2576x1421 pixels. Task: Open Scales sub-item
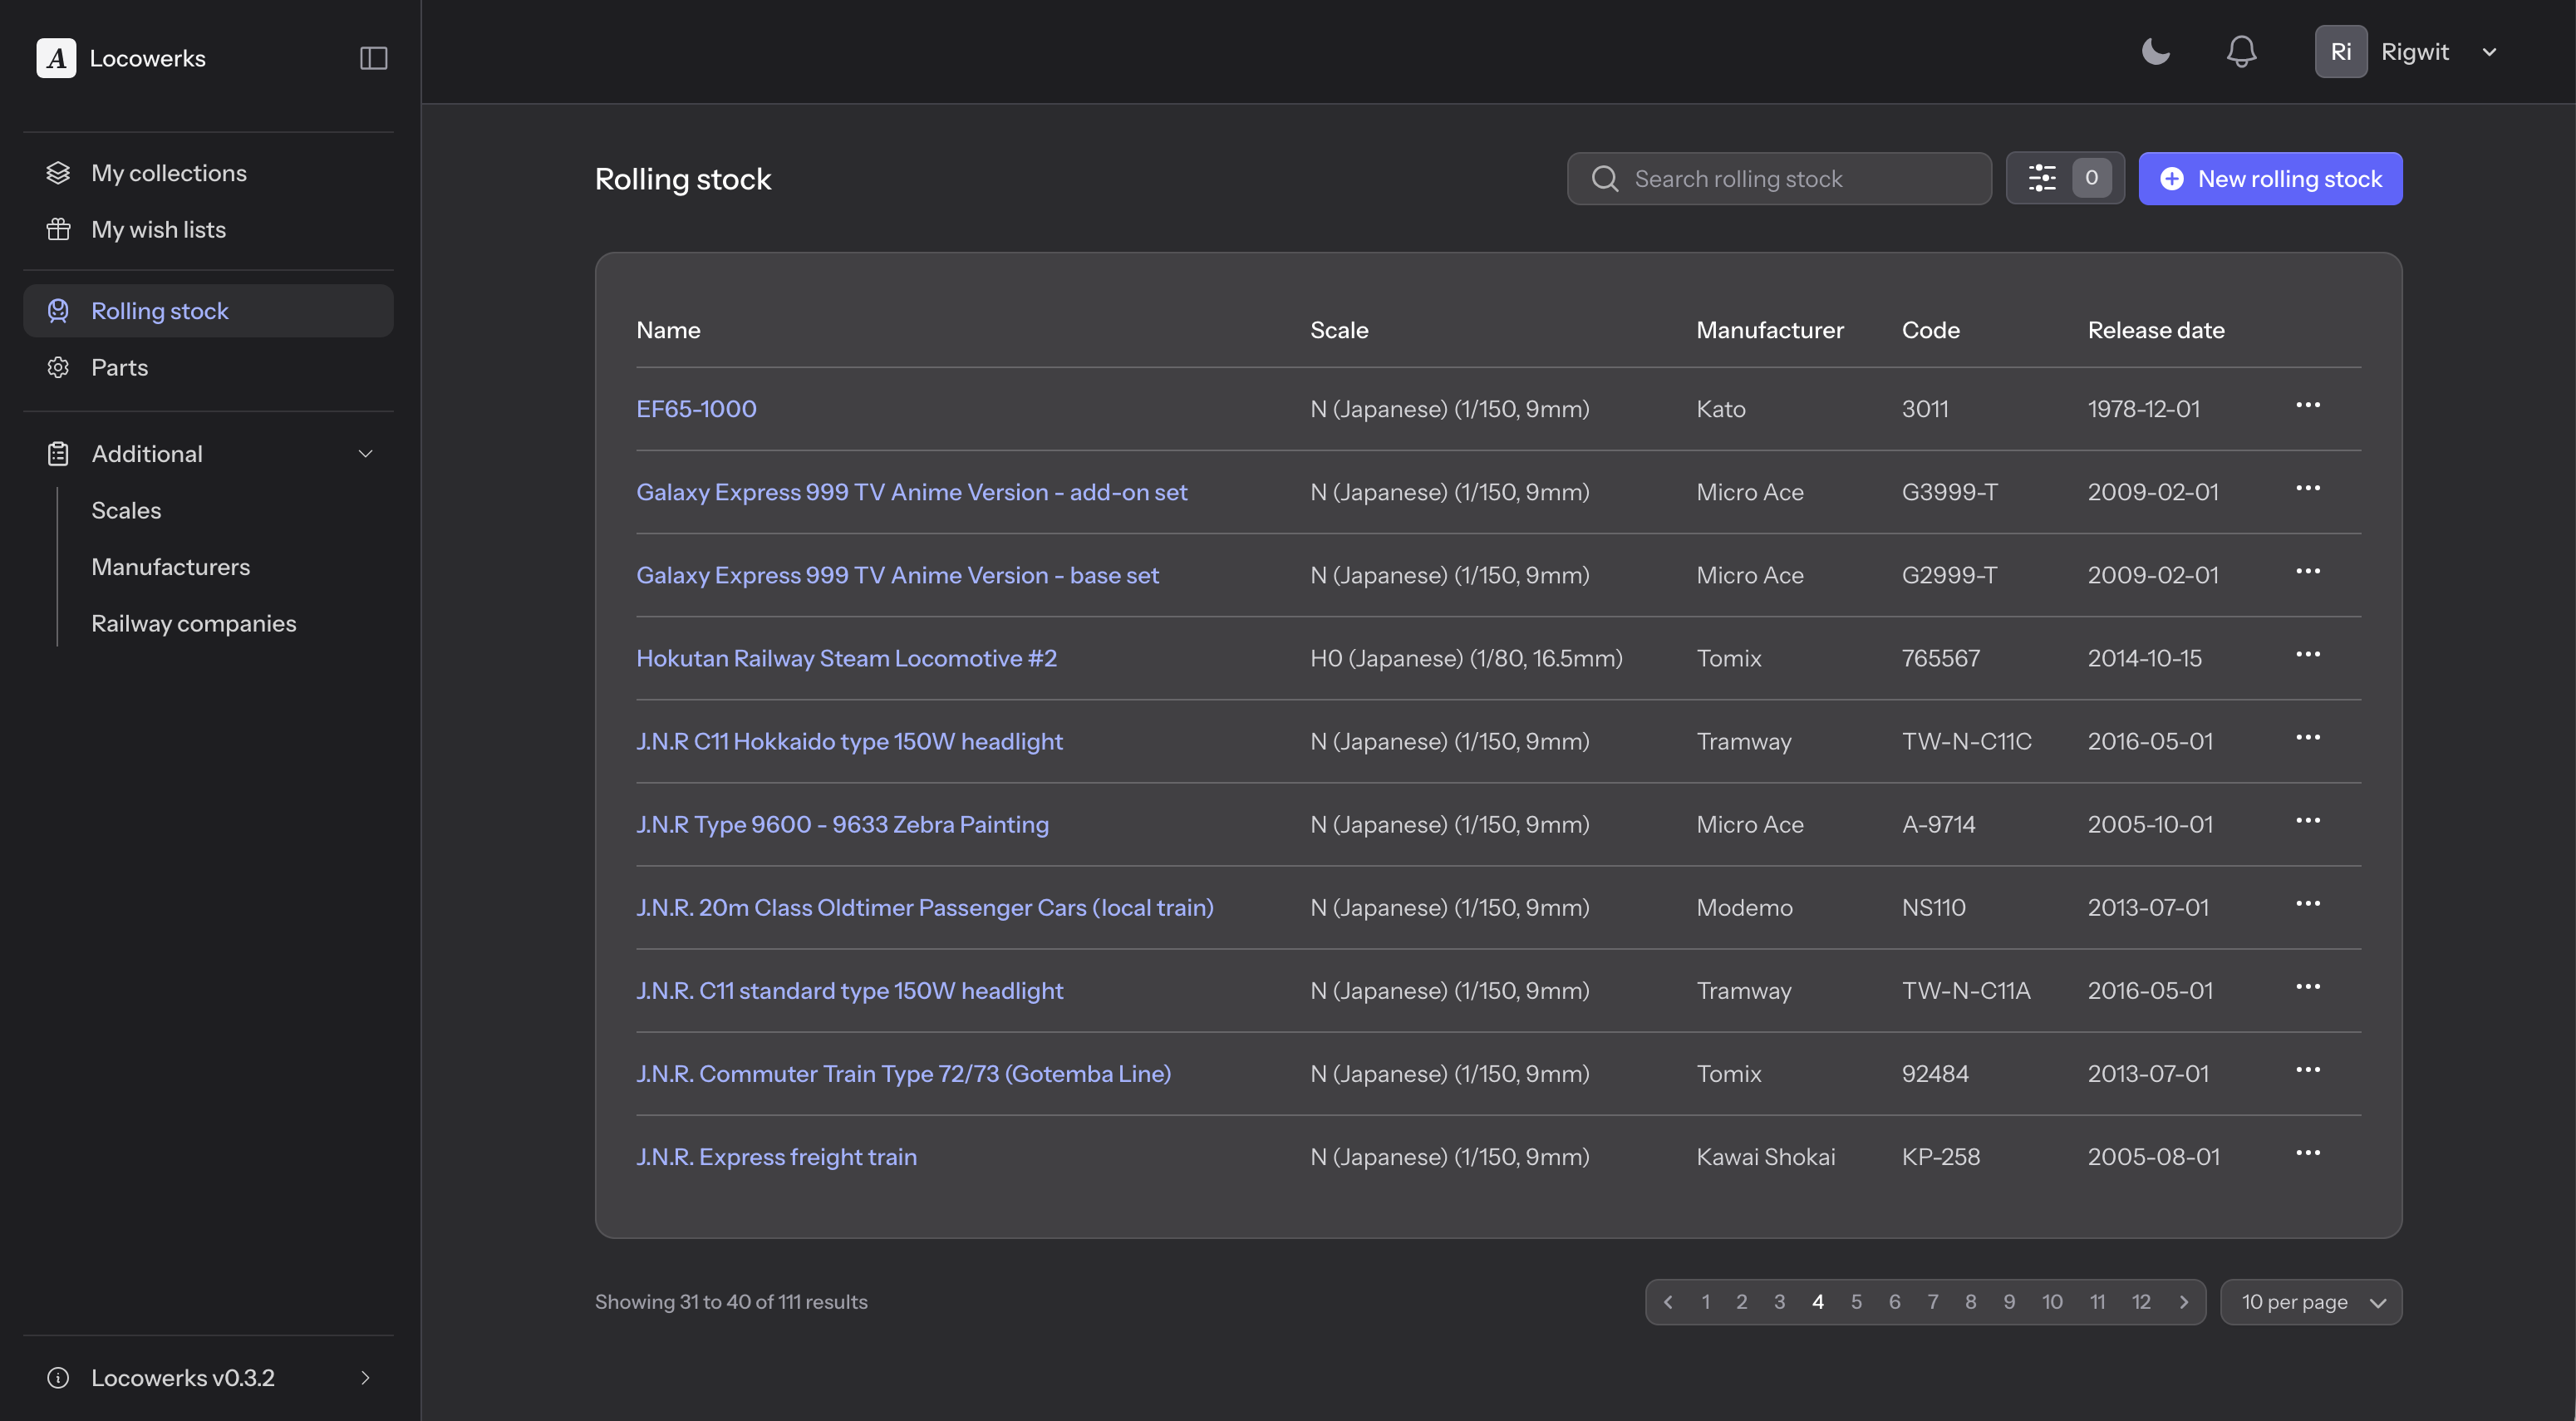(x=126, y=510)
